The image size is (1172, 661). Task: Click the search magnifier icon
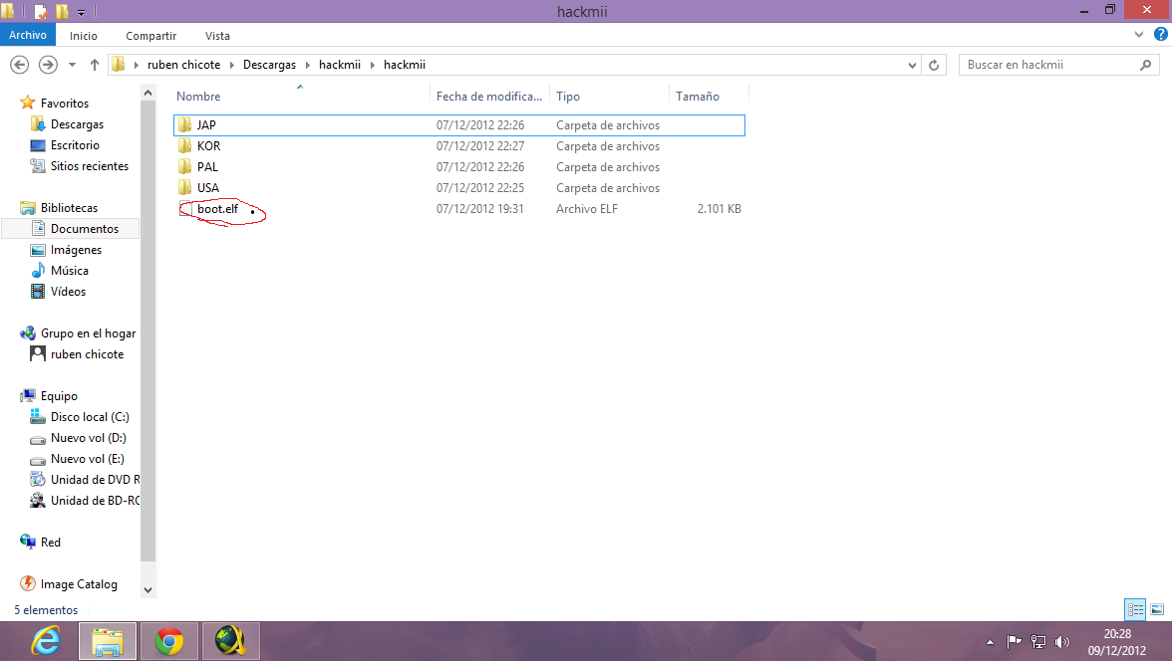click(1145, 65)
